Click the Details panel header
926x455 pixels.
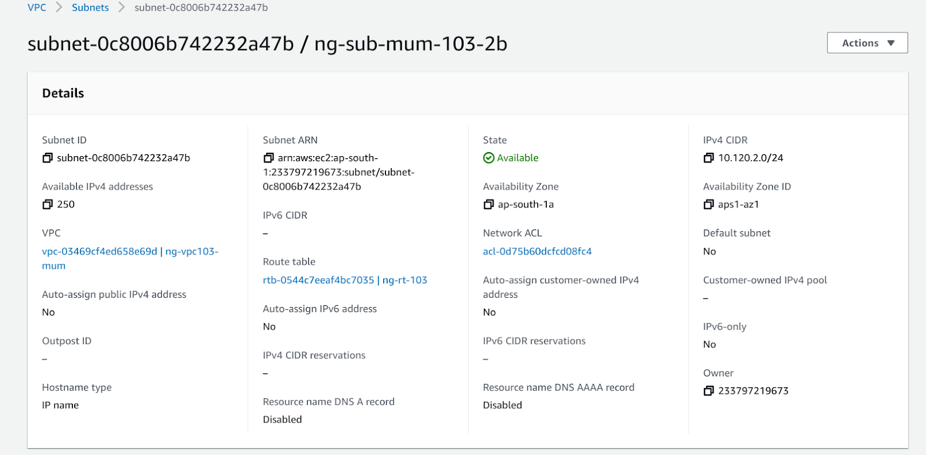[x=63, y=93]
